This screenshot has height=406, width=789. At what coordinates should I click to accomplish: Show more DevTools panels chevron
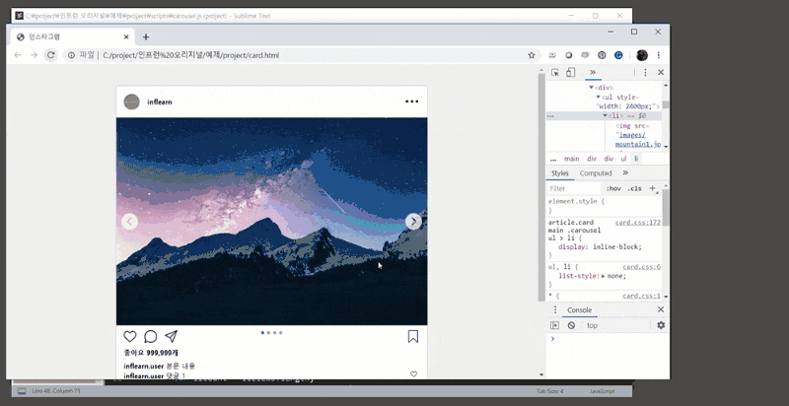click(593, 72)
